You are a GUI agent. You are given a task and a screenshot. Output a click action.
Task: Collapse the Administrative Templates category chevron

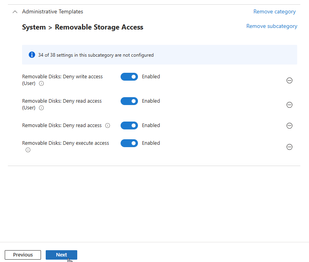coord(15,12)
